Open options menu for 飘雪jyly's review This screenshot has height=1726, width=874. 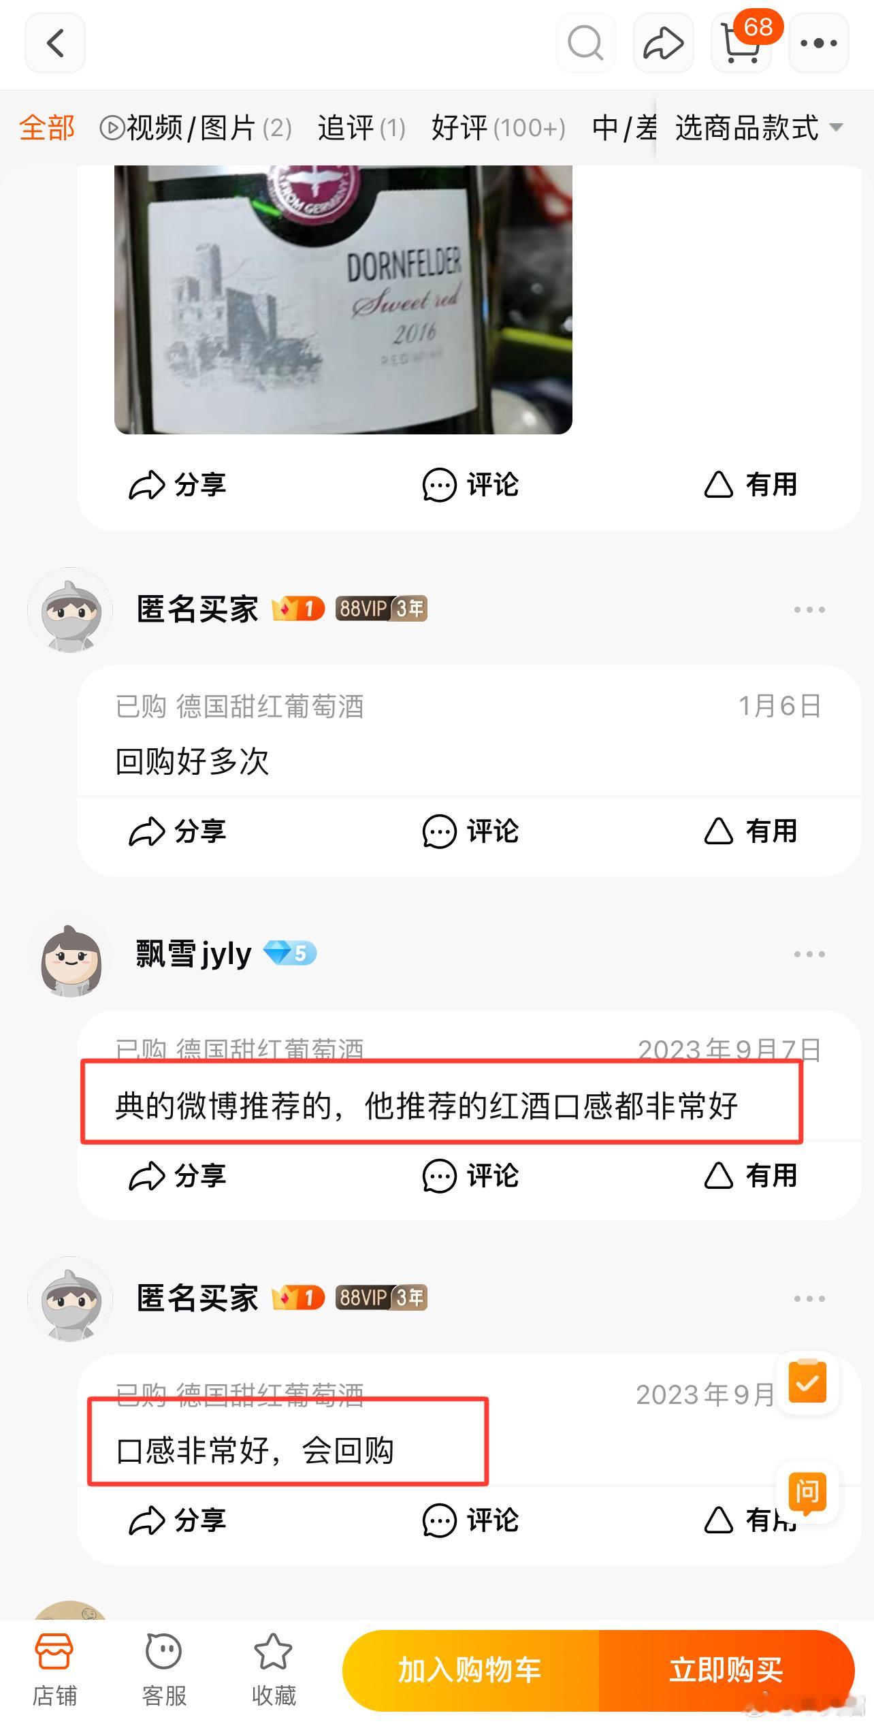pos(809,954)
